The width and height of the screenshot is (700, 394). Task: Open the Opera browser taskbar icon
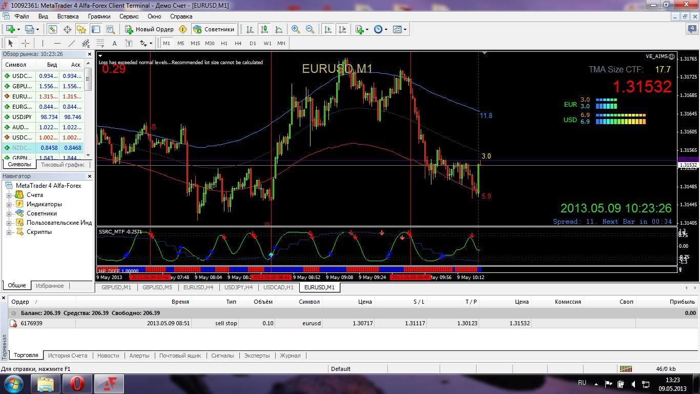(77, 384)
